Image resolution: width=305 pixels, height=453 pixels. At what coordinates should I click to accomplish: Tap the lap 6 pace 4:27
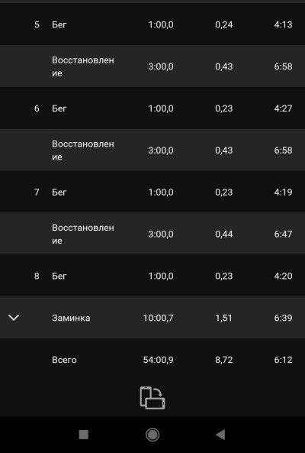pyautogui.click(x=283, y=108)
